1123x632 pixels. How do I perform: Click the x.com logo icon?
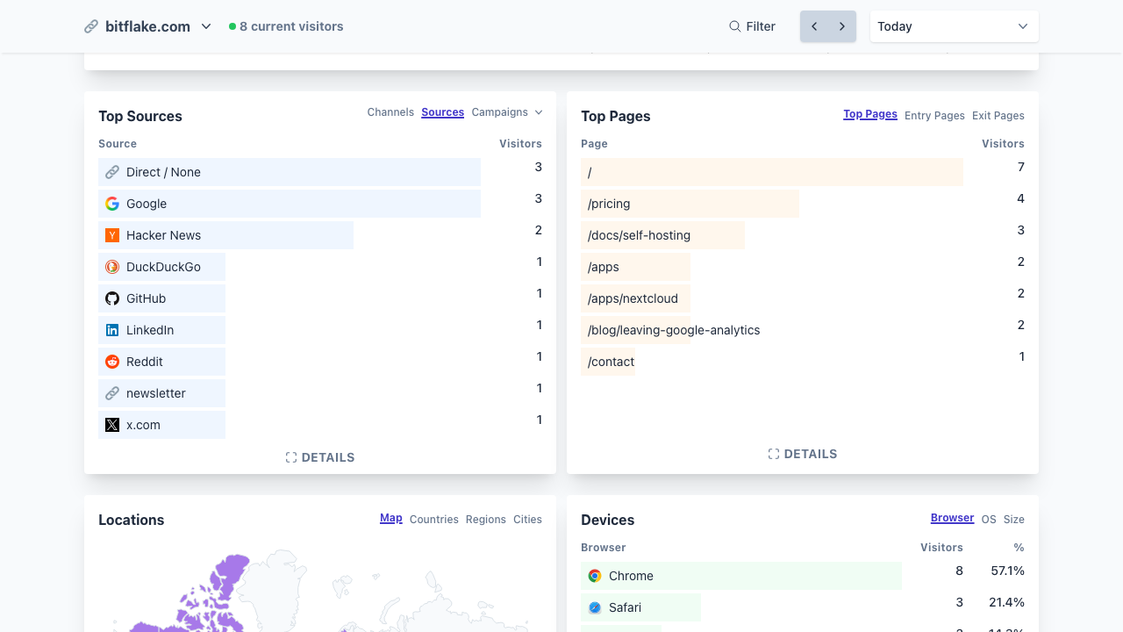click(112, 425)
